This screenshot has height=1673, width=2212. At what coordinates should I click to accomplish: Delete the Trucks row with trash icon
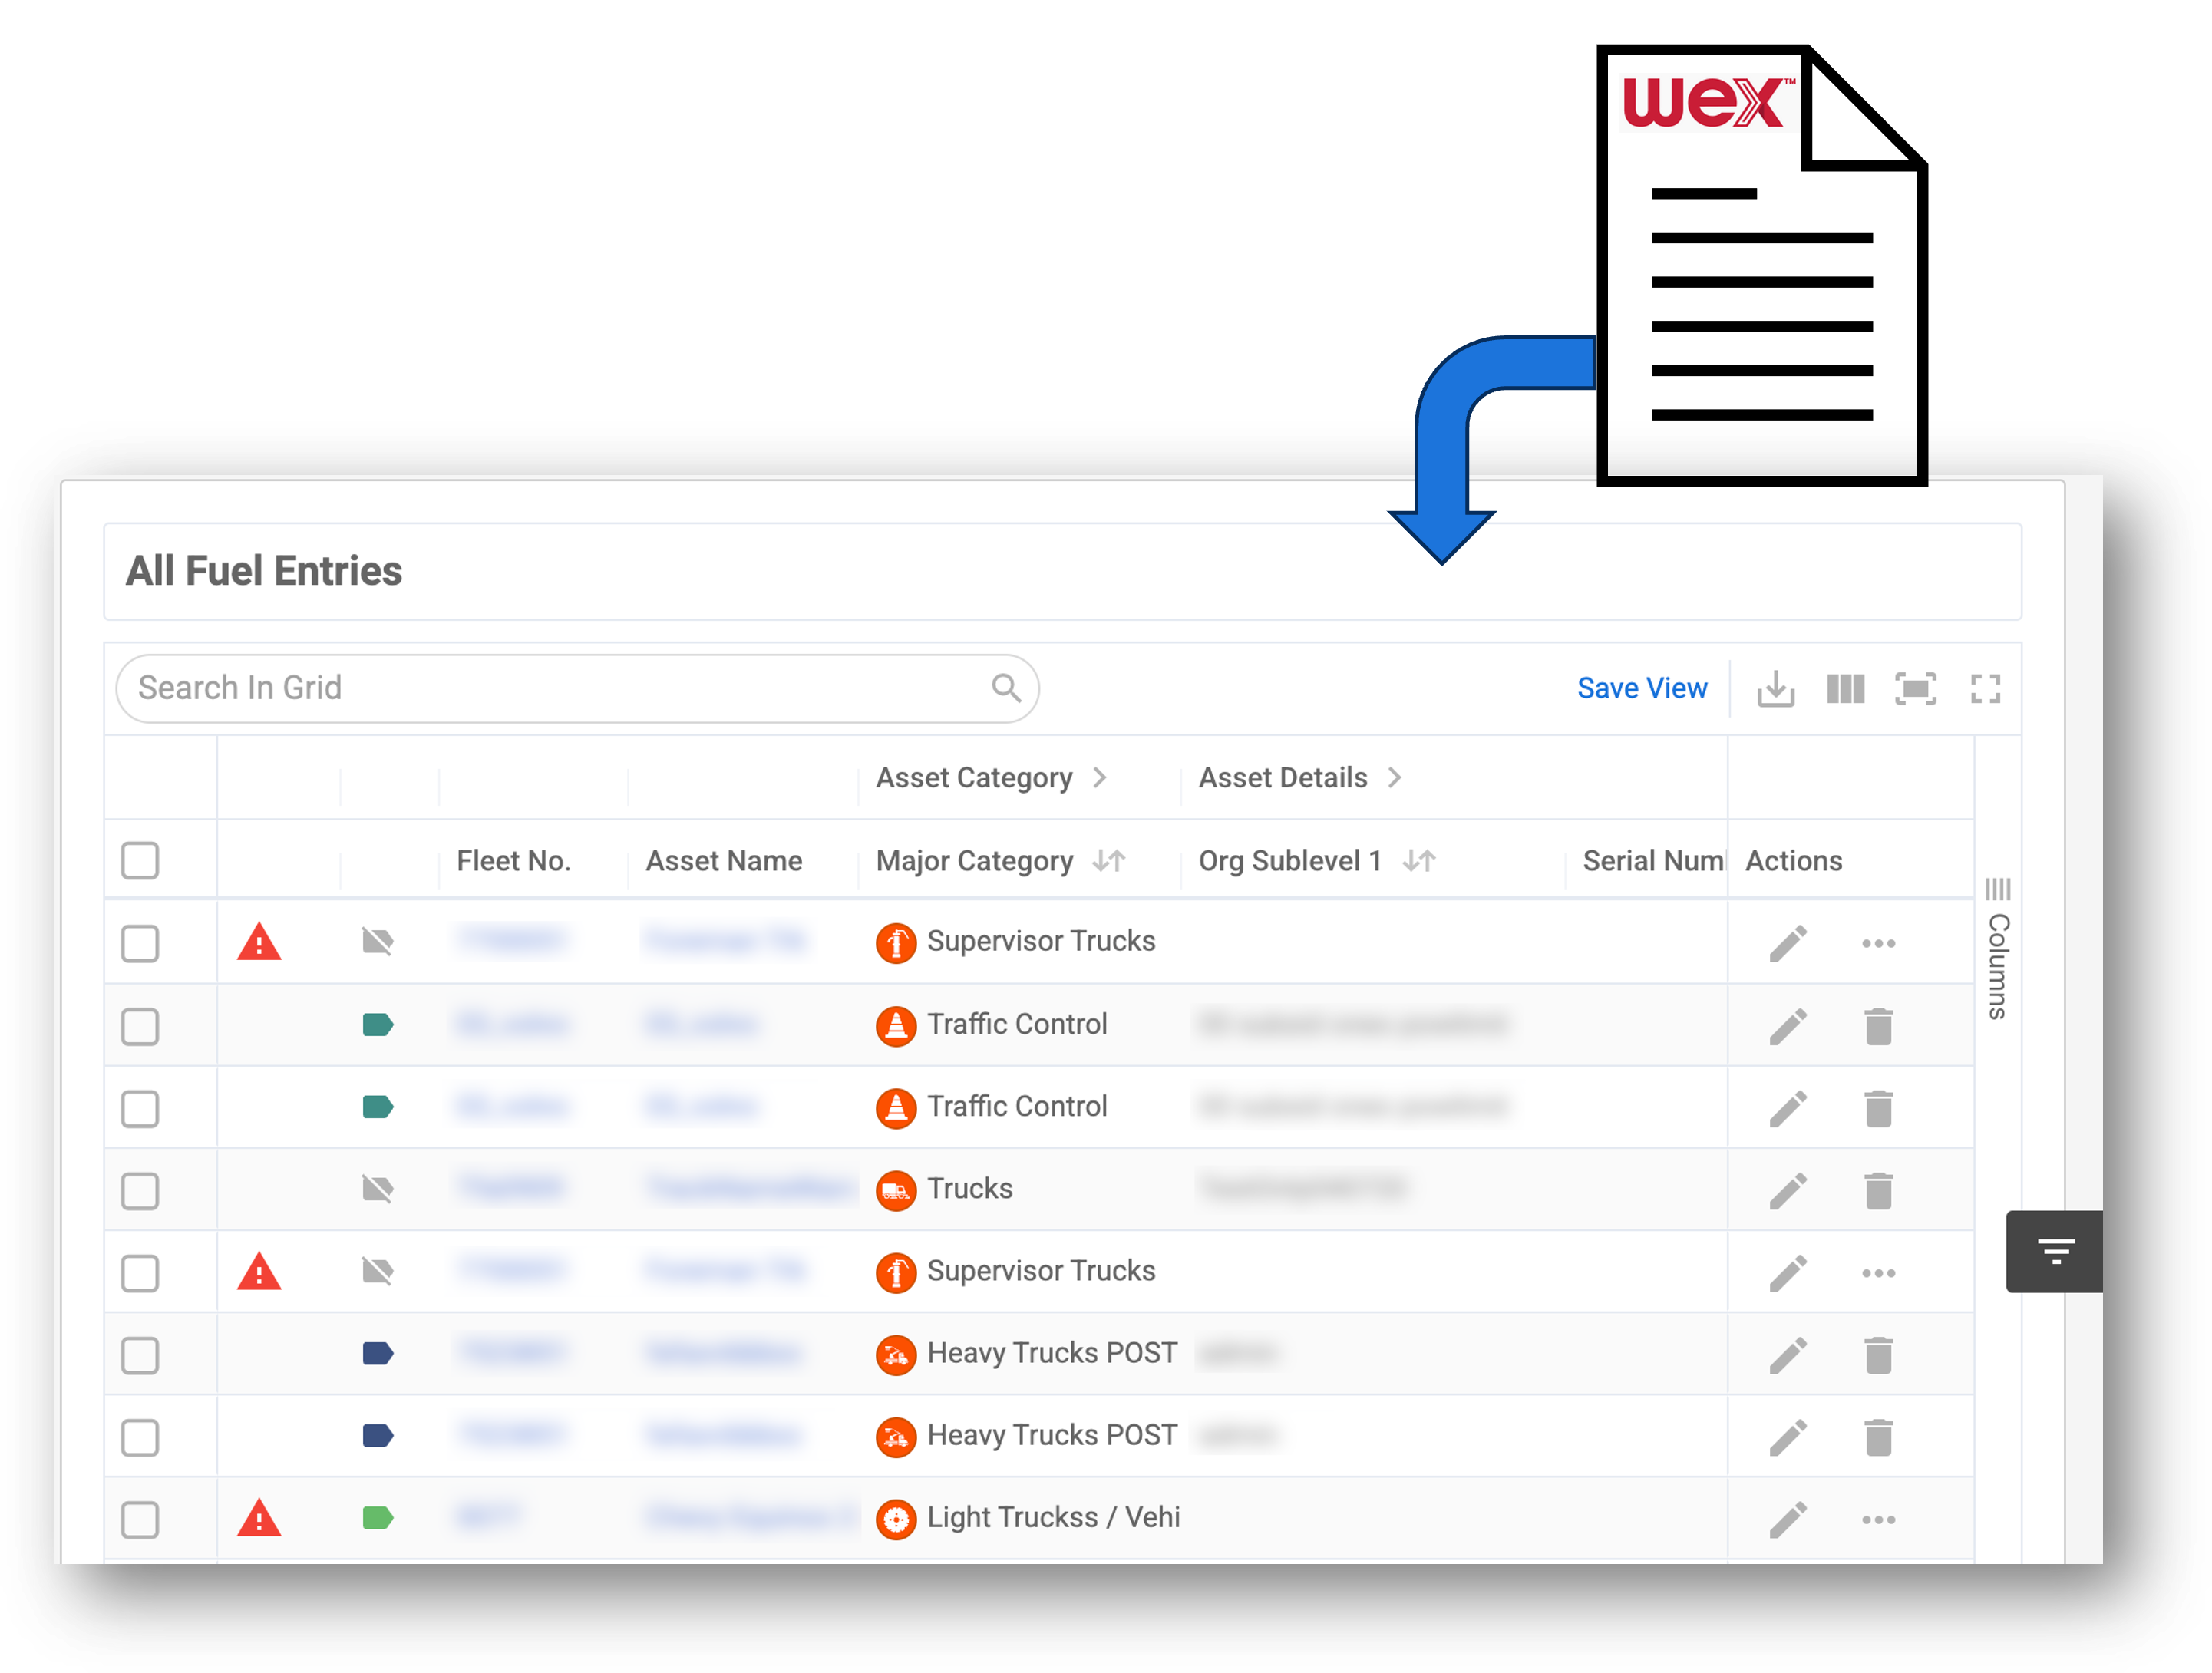tap(1878, 1190)
